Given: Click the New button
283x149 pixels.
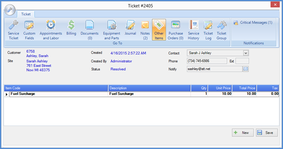Looking at the screenshot, I should [x=243, y=132].
